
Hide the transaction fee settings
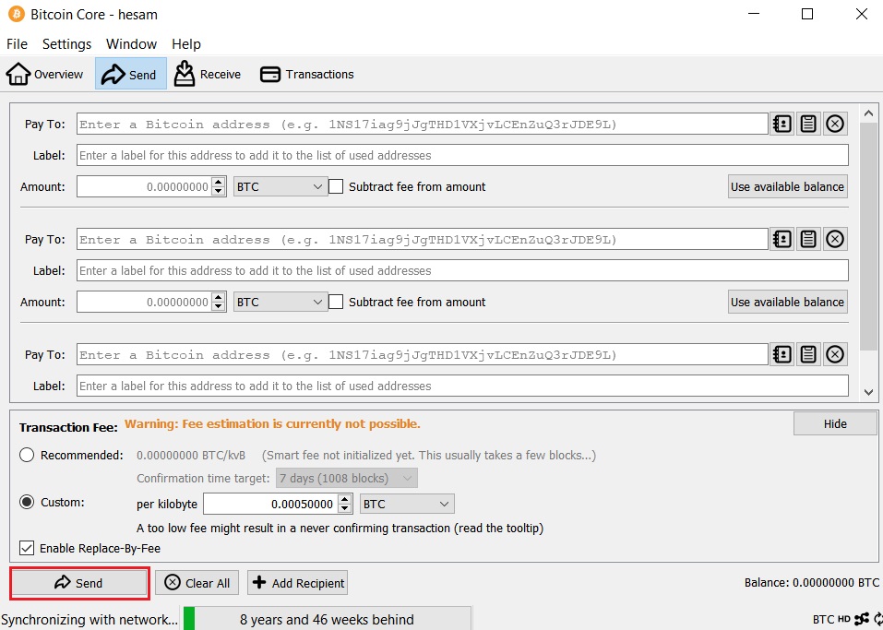(x=835, y=423)
